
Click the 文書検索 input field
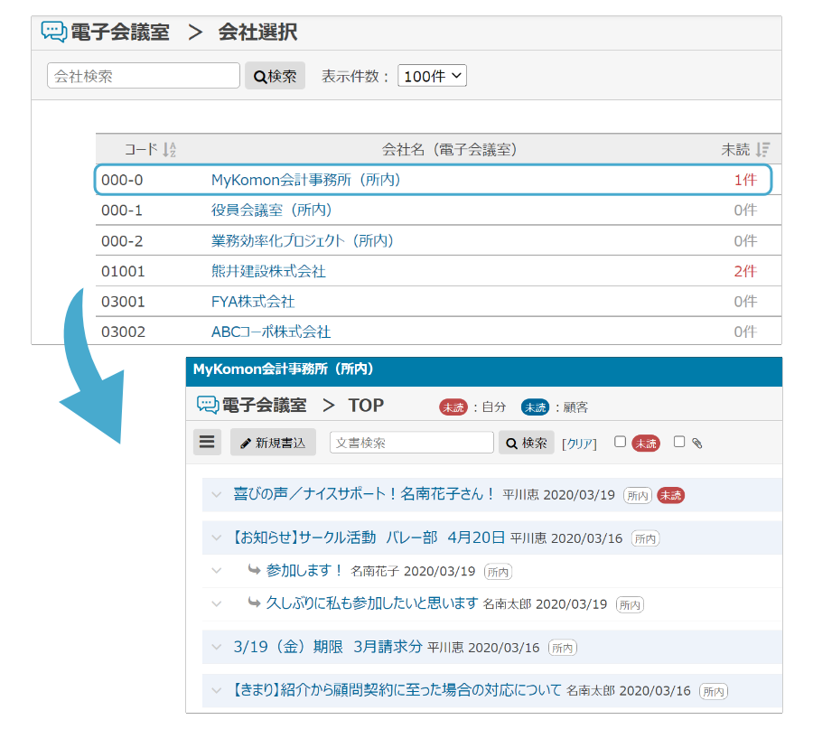411,443
